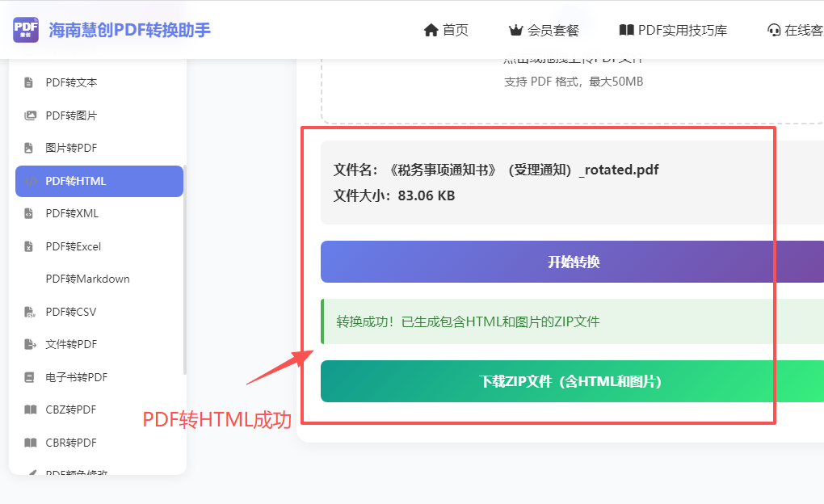Click the images icon beside PDF转图片
The image size is (824, 504).
click(31, 115)
